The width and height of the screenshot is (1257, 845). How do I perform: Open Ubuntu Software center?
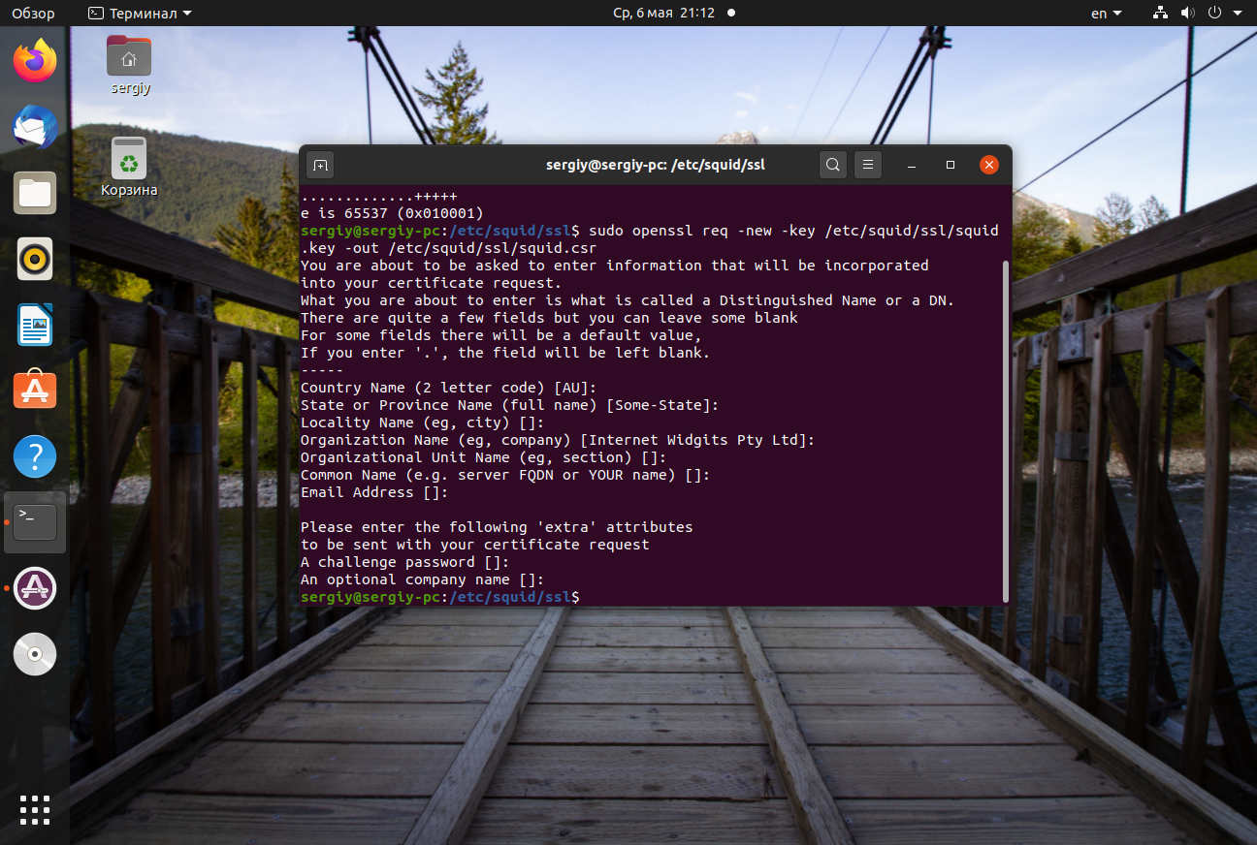click(x=35, y=391)
